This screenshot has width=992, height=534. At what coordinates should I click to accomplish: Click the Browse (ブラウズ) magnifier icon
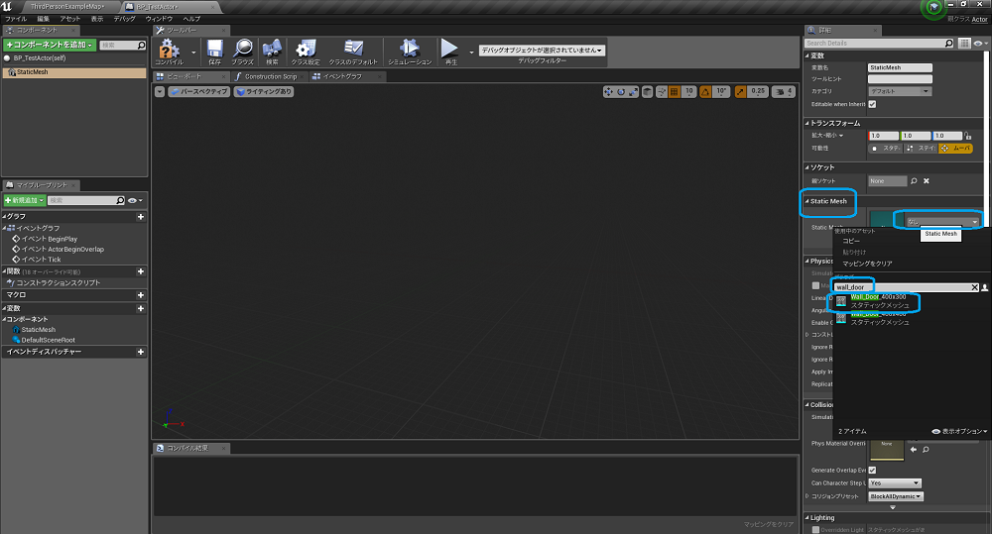click(x=243, y=50)
